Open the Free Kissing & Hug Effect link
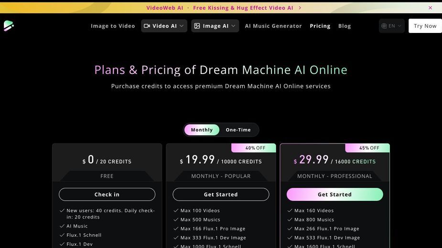 [x=243, y=8]
